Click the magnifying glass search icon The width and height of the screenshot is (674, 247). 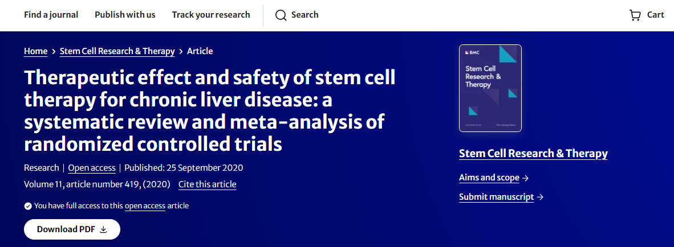(x=281, y=15)
